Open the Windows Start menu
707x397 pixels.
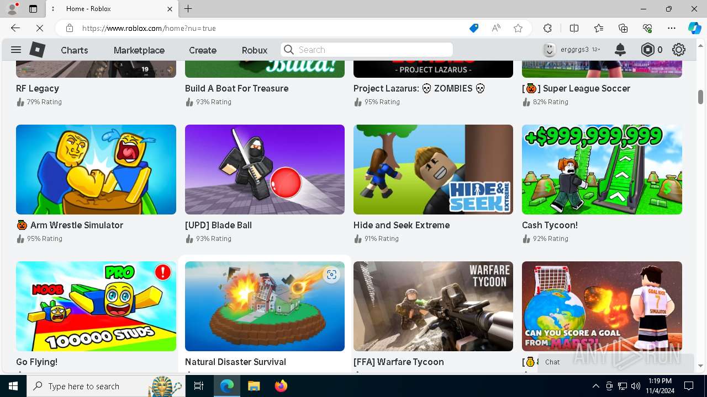pos(13,386)
